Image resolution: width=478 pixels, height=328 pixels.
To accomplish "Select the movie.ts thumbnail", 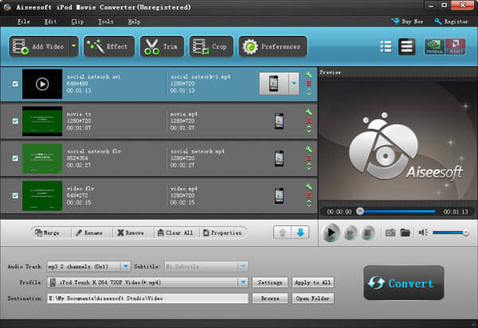I will point(42,121).
